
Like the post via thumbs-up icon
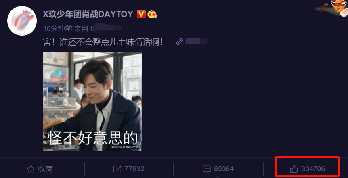click(x=294, y=169)
